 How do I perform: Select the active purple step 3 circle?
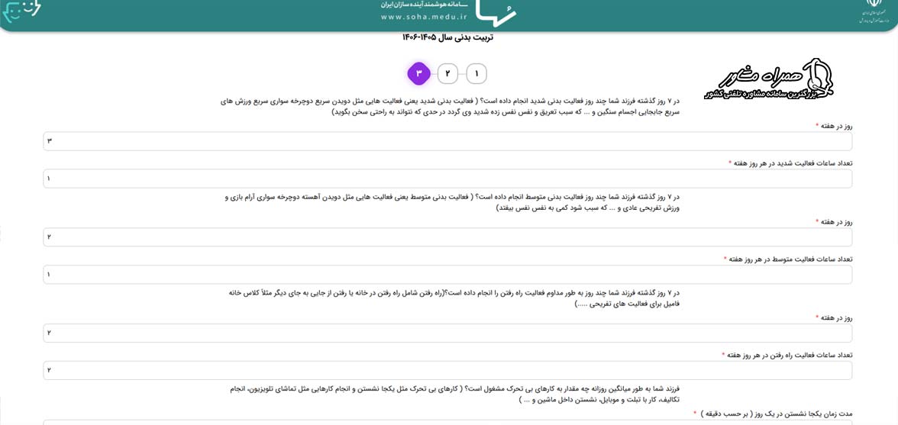coord(418,73)
